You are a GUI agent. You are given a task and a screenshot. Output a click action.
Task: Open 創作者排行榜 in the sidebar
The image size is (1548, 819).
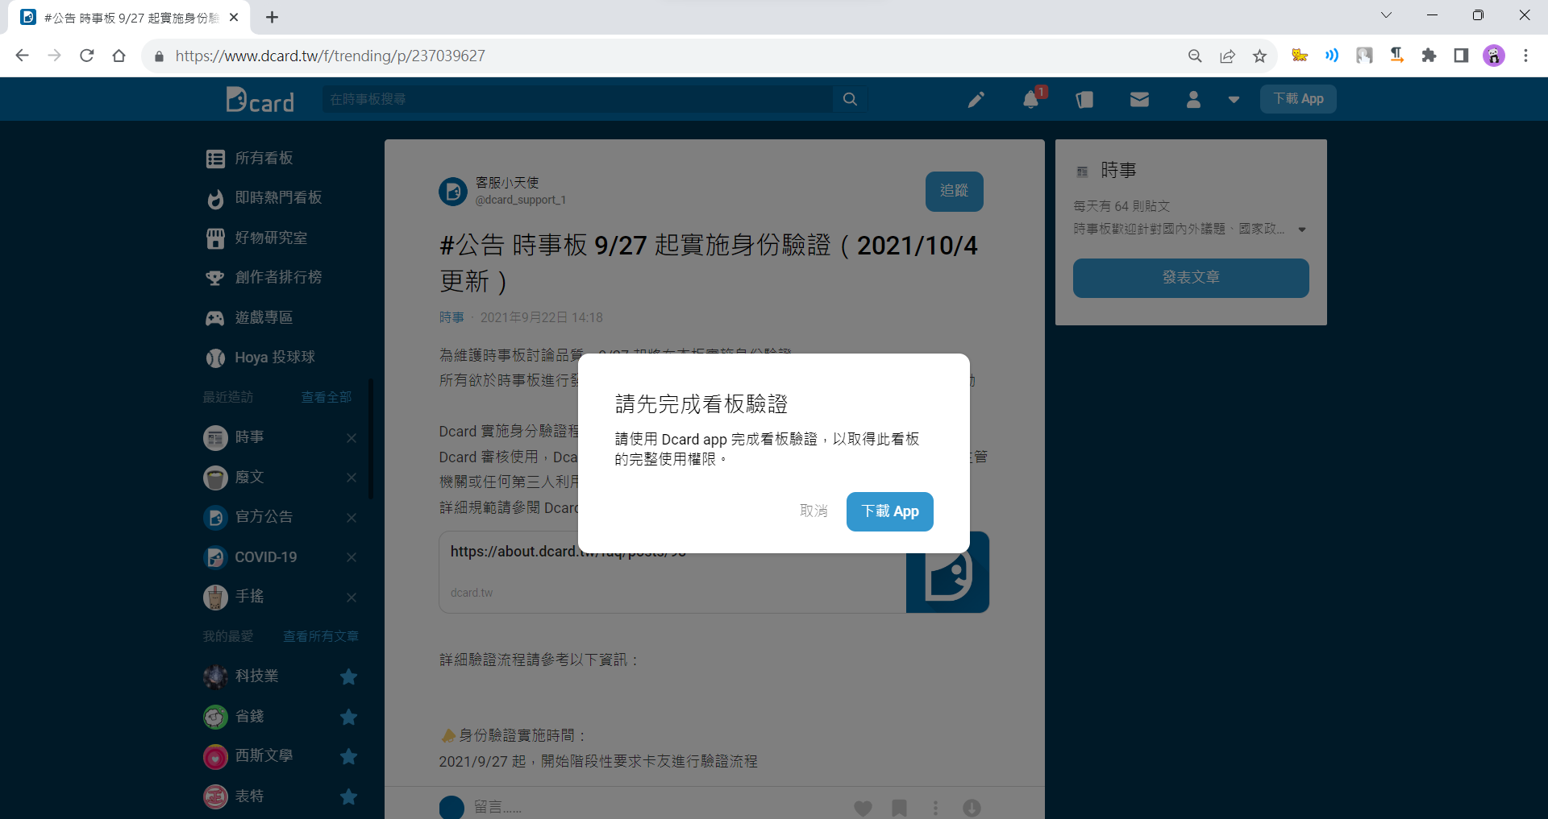click(264, 277)
